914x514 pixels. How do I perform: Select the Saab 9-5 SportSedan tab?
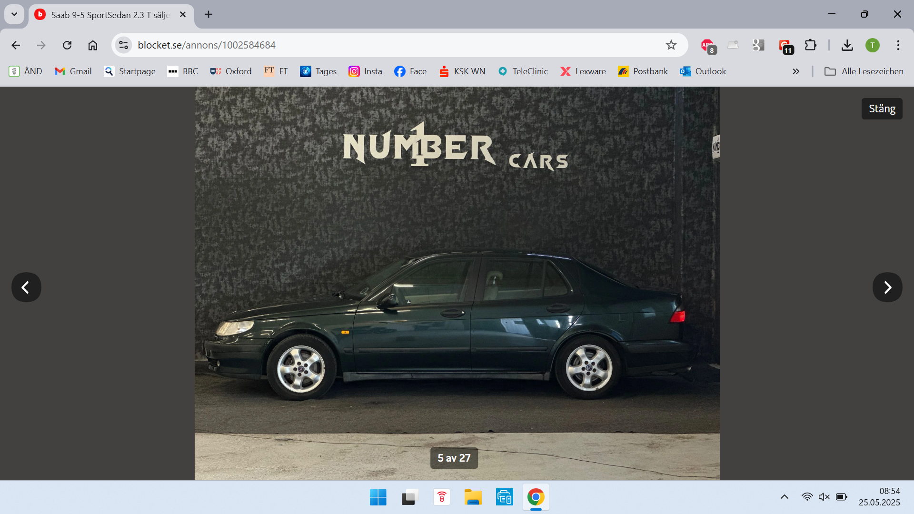pyautogui.click(x=111, y=15)
